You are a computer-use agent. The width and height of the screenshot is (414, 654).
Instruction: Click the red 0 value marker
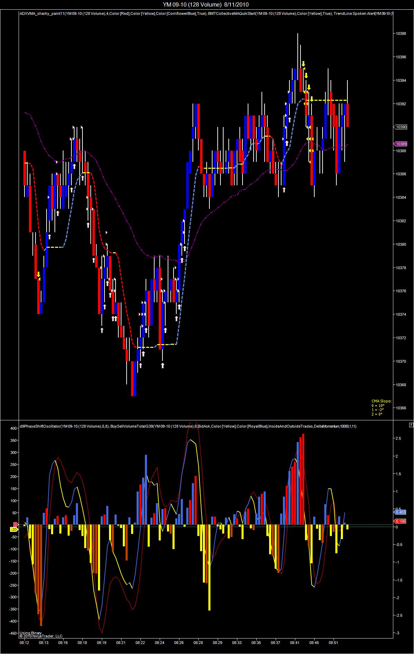[x=16, y=525]
